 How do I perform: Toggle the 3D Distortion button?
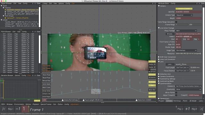[152, 77]
